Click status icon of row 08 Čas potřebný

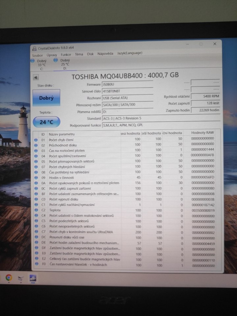pos(36,172)
